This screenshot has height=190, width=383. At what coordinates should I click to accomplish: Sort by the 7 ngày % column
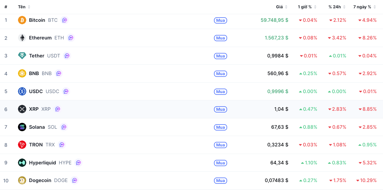tap(365, 7)
